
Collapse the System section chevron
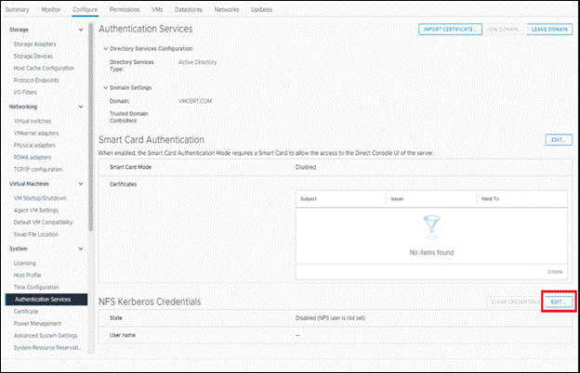tap(81, 249)
